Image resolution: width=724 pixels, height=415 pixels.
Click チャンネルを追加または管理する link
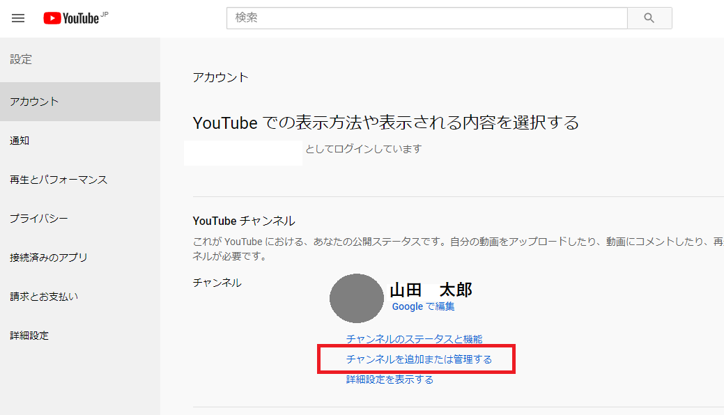click(x=419, y=359)
